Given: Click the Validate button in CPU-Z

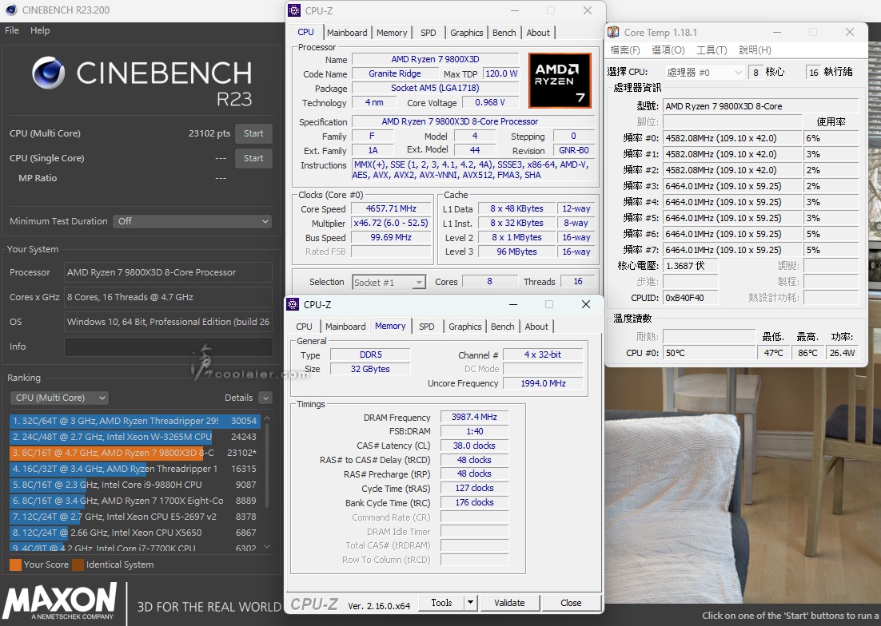Looking at the screenshot, I should [509, 602].
